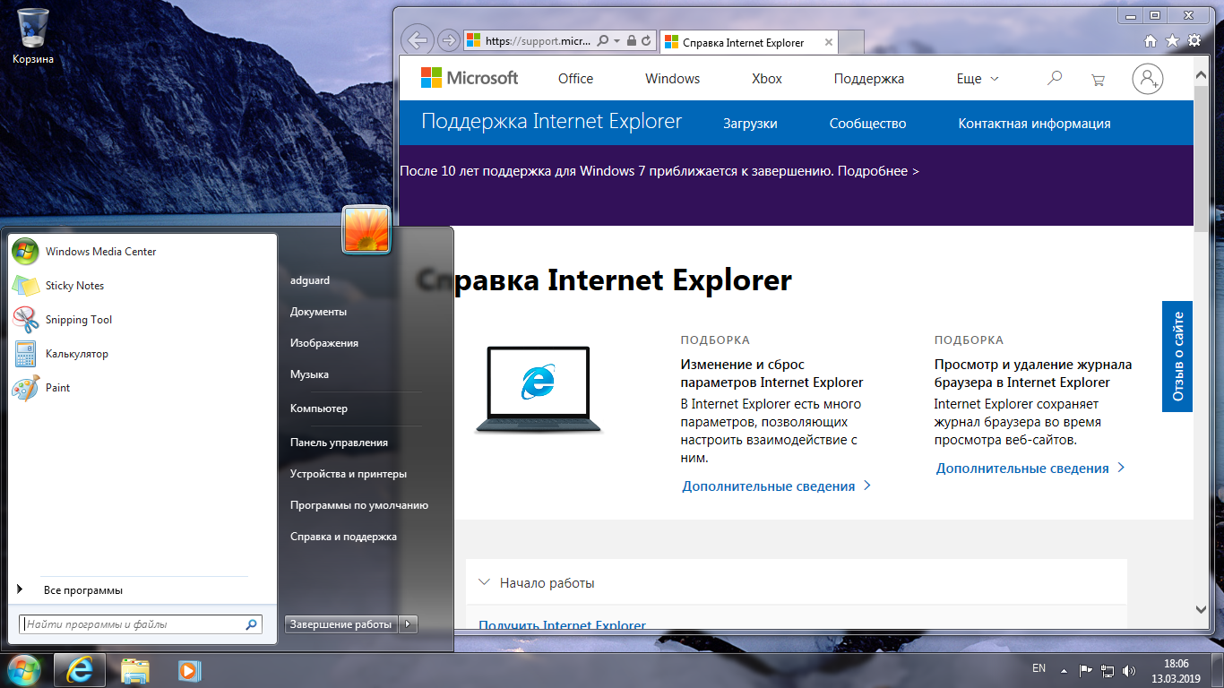Screen dimensions: 1224x688
Task: Go to Загрузки section
Action: (x=750, y=124)
